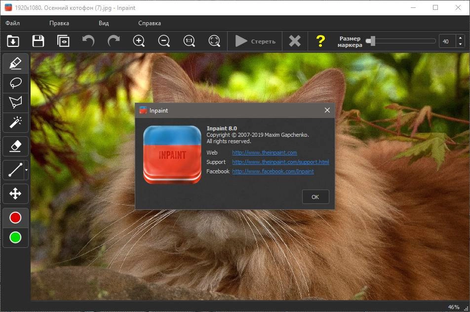Adjust the Размер маркера slider handle
470x312 pixels.
click(372, 41)
